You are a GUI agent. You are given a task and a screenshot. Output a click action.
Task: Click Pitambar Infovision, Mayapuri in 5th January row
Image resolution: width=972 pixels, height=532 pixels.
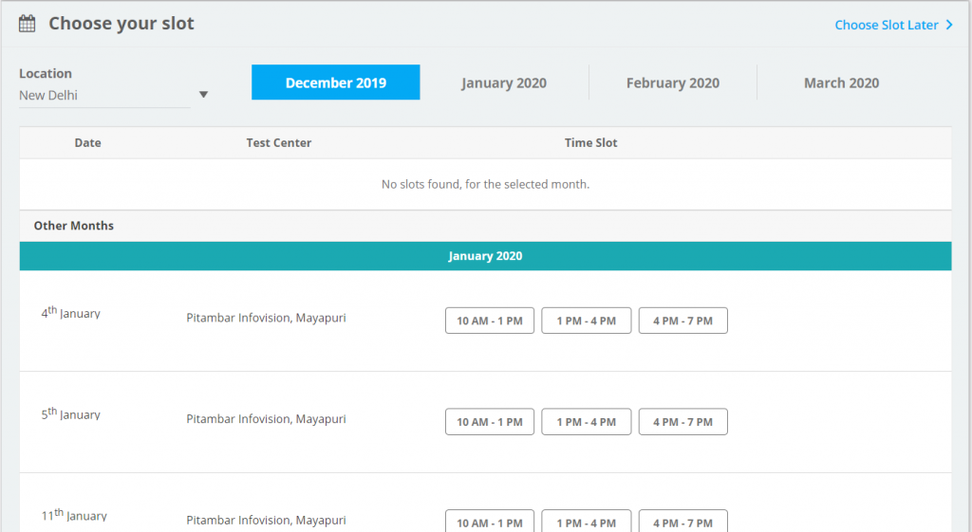coord(266,418)
